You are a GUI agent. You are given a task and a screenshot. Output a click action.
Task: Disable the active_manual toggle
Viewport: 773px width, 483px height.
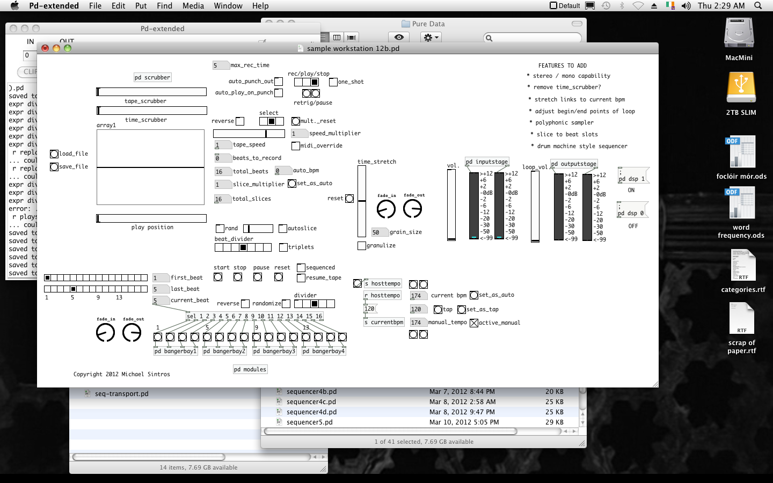(x=474, y=323)
